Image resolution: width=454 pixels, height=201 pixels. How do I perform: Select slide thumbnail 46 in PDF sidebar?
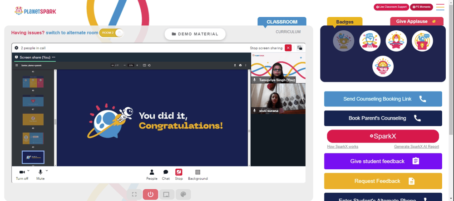(33, 82)
